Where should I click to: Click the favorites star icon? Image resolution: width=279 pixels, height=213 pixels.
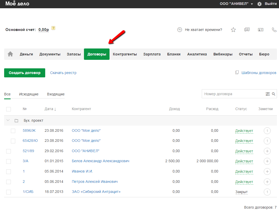coord(233,30)
